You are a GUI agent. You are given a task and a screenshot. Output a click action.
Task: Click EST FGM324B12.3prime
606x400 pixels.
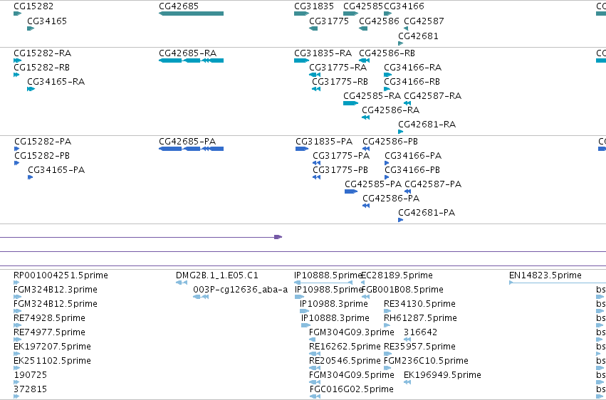tap(56, 290)
